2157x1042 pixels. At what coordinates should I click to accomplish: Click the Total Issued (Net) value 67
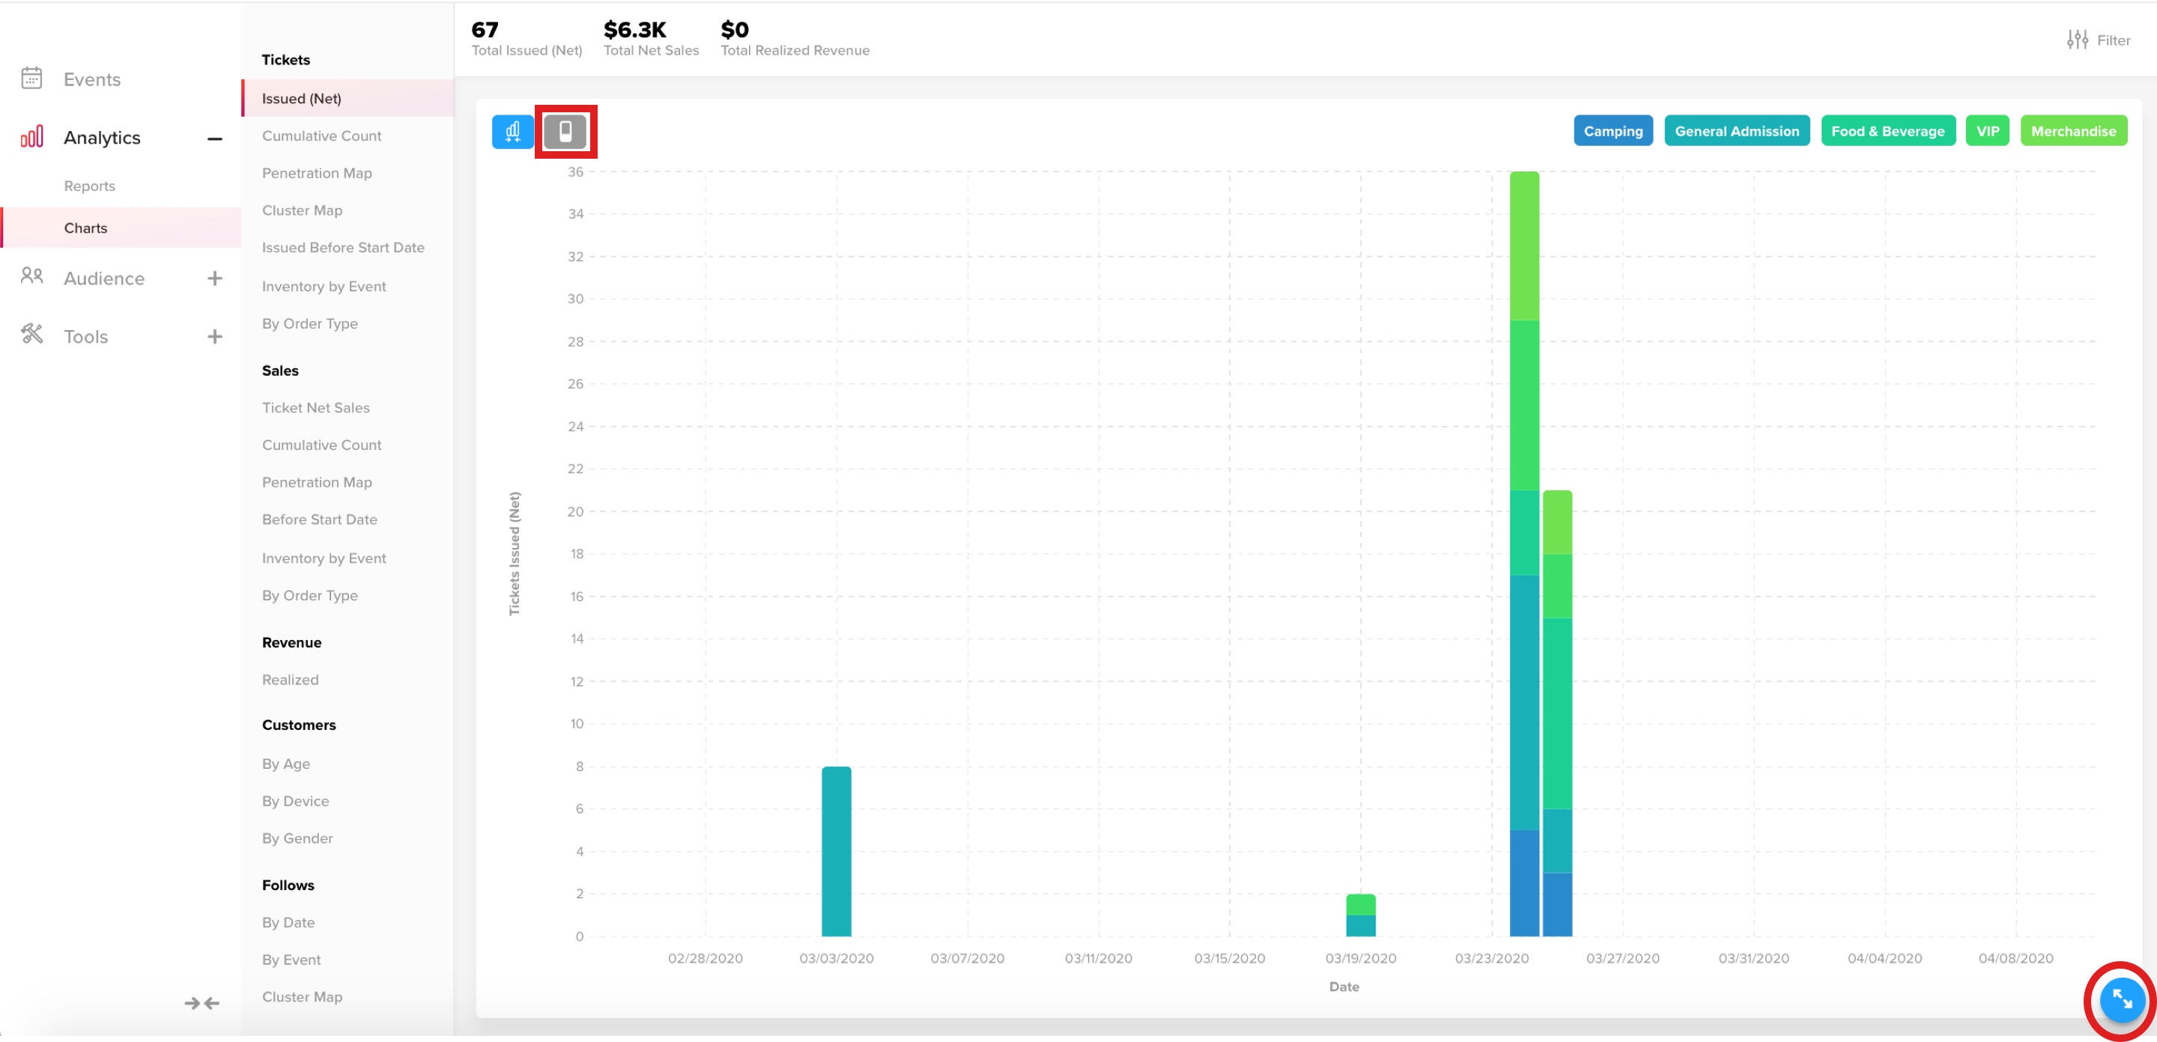point(484,29)
